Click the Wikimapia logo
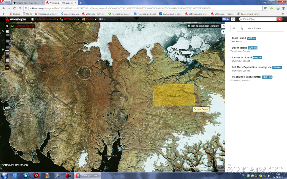Screen dimensions: 287x179 (x=15, y=19)
